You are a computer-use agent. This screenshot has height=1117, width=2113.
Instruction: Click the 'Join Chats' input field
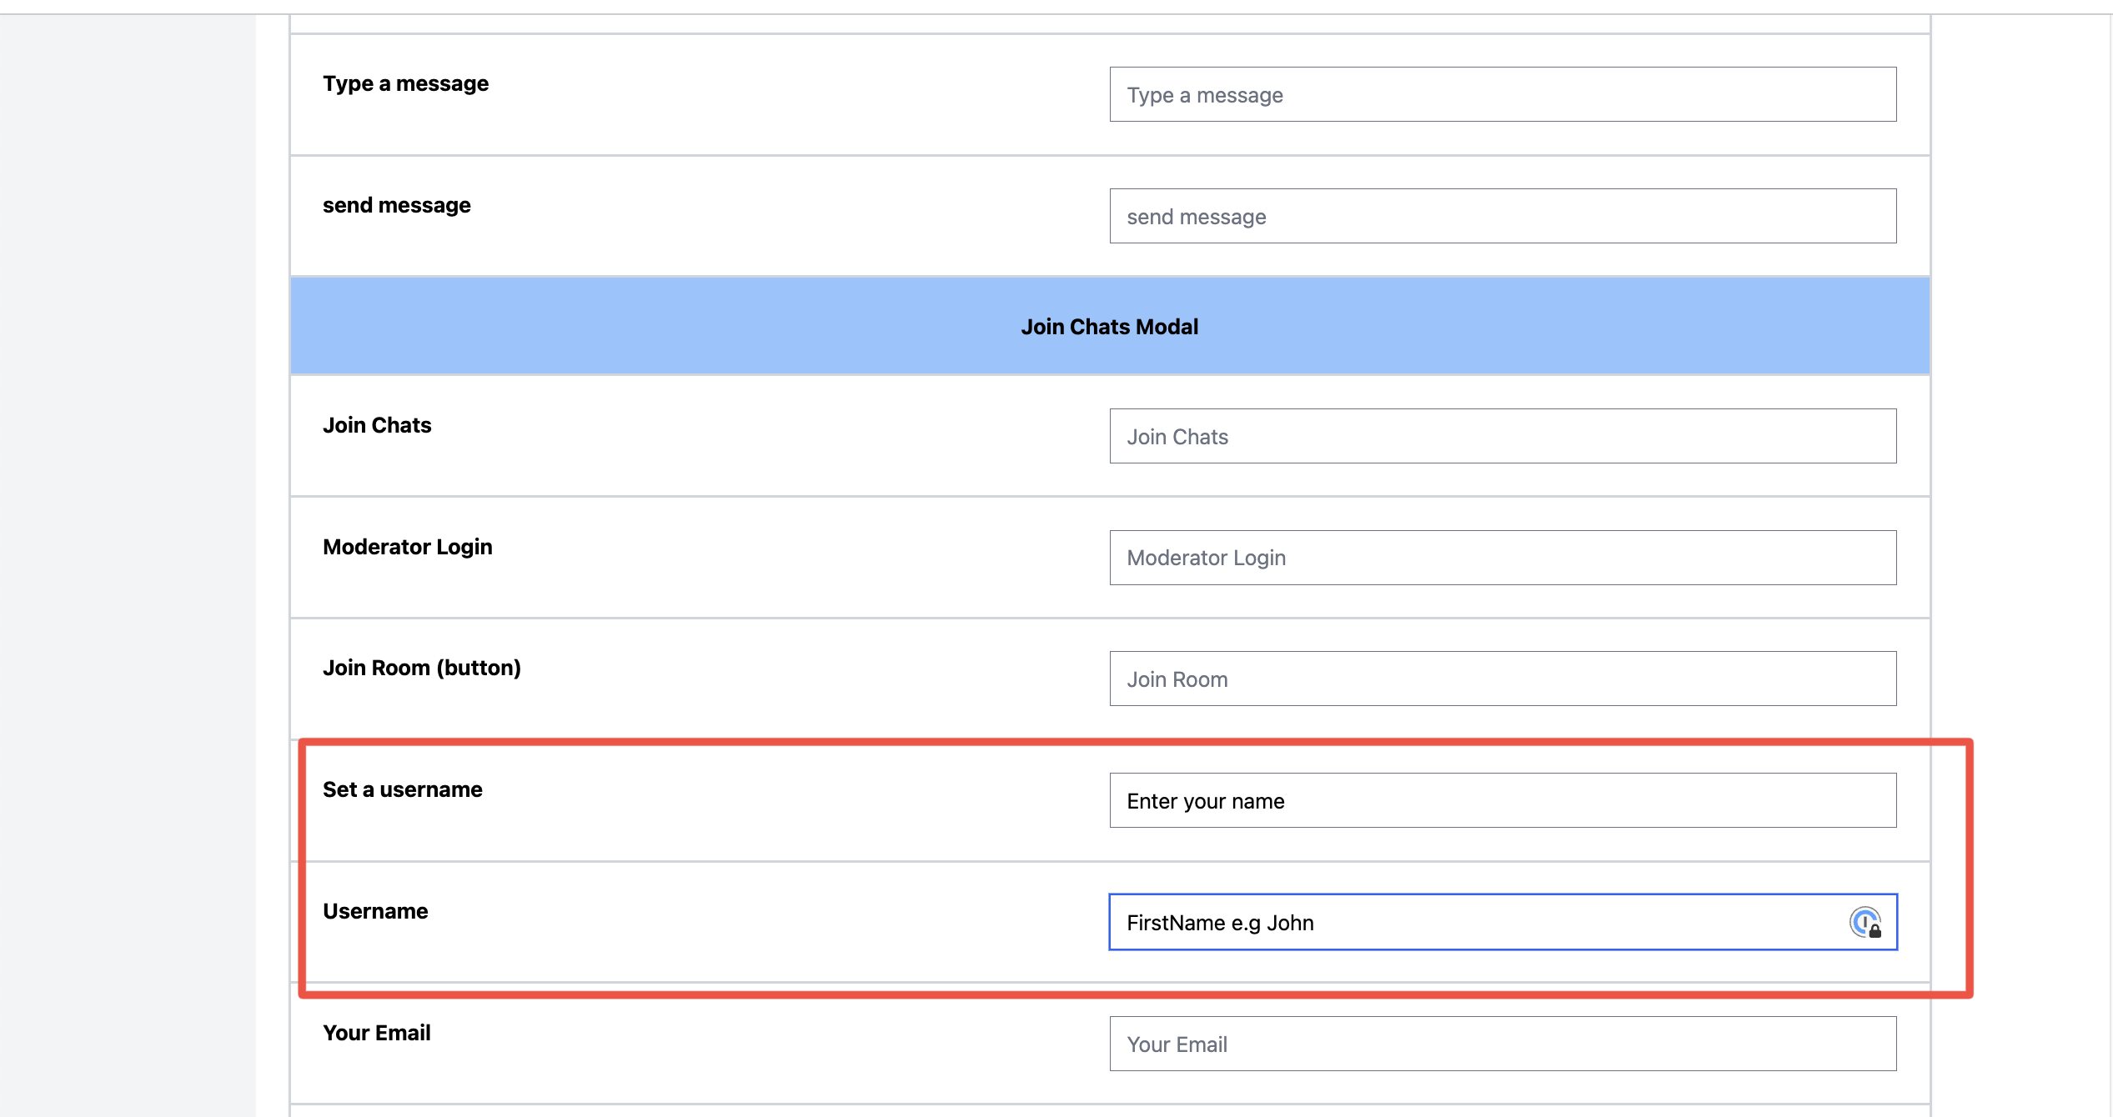coord(1503,436)
